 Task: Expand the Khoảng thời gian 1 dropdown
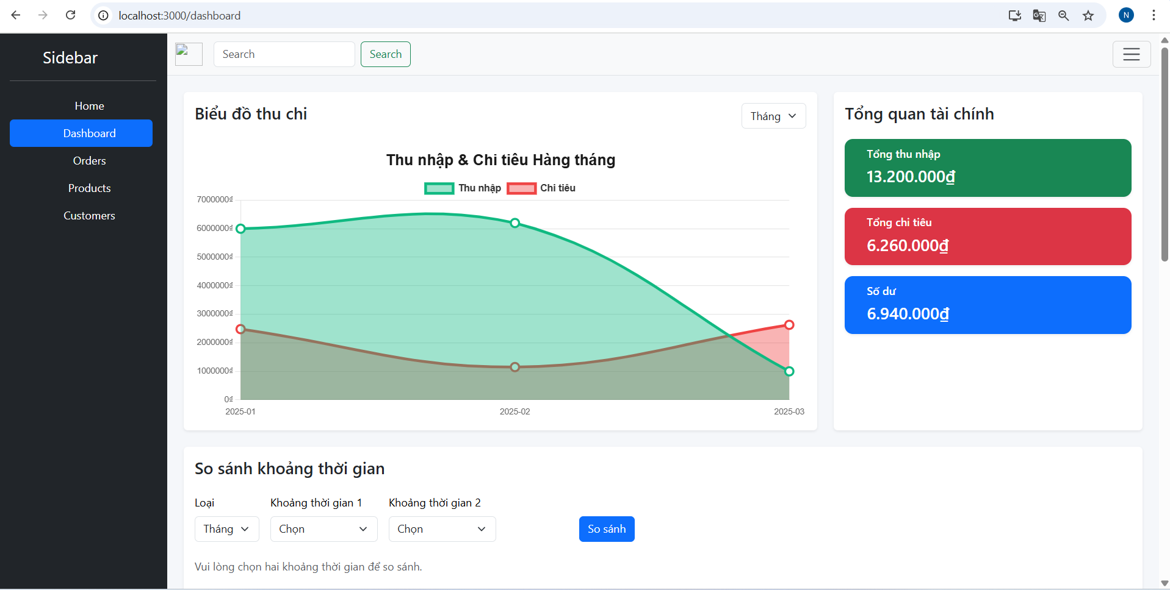pyautogui.click(x=323, y=529)
